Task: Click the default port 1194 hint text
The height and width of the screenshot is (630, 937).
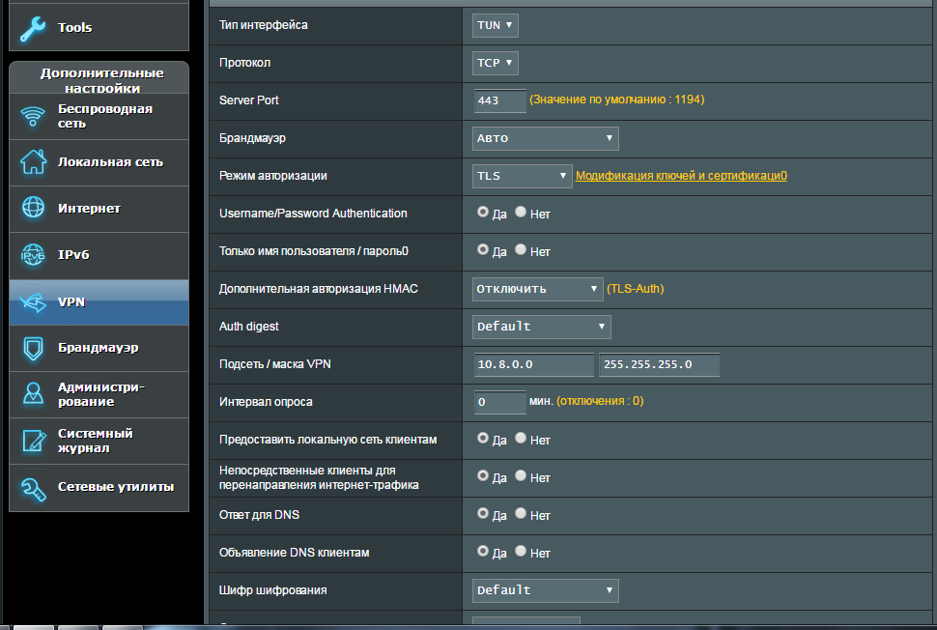Action: click(616, 100)
